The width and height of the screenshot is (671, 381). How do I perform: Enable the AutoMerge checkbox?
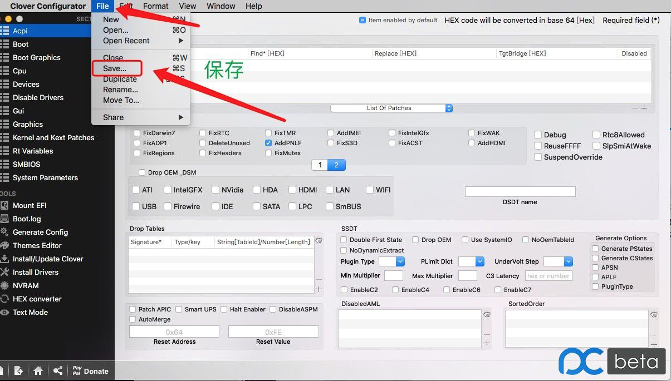(133, 319)
